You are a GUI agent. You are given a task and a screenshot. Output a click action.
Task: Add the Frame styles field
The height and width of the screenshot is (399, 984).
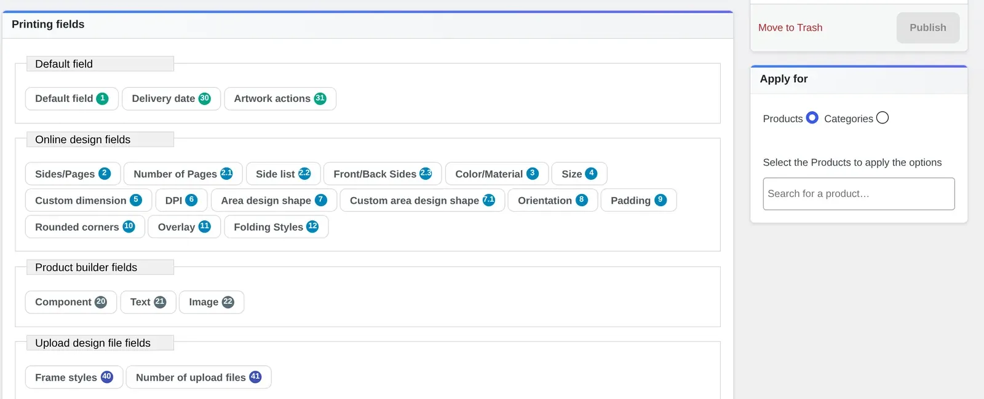74,377
